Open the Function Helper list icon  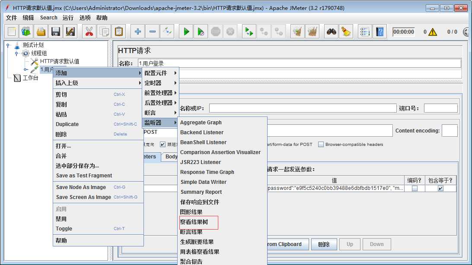point(364,32)
